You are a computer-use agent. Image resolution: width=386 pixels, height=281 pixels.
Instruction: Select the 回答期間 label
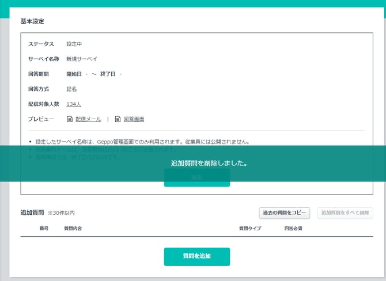click(x=39, y=74)
